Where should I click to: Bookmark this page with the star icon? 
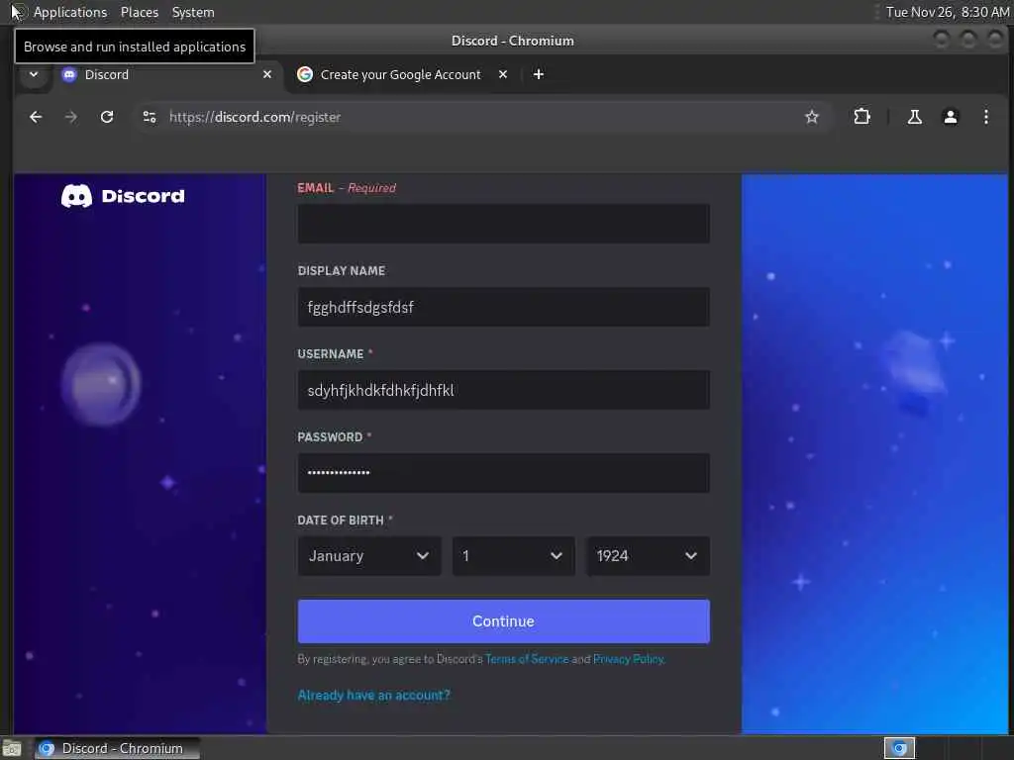click(x=812, y=117)
